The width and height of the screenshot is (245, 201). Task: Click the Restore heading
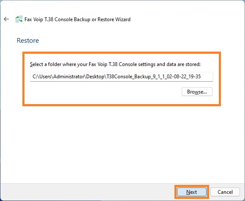(28, 40)
